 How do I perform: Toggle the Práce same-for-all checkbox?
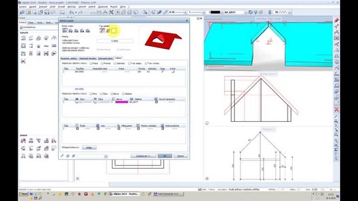(91, 63)
